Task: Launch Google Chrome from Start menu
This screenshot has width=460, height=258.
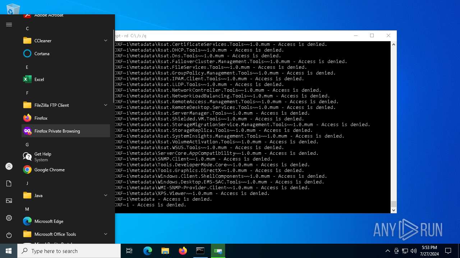Action: pyautogui.click(x=66, y=170)
